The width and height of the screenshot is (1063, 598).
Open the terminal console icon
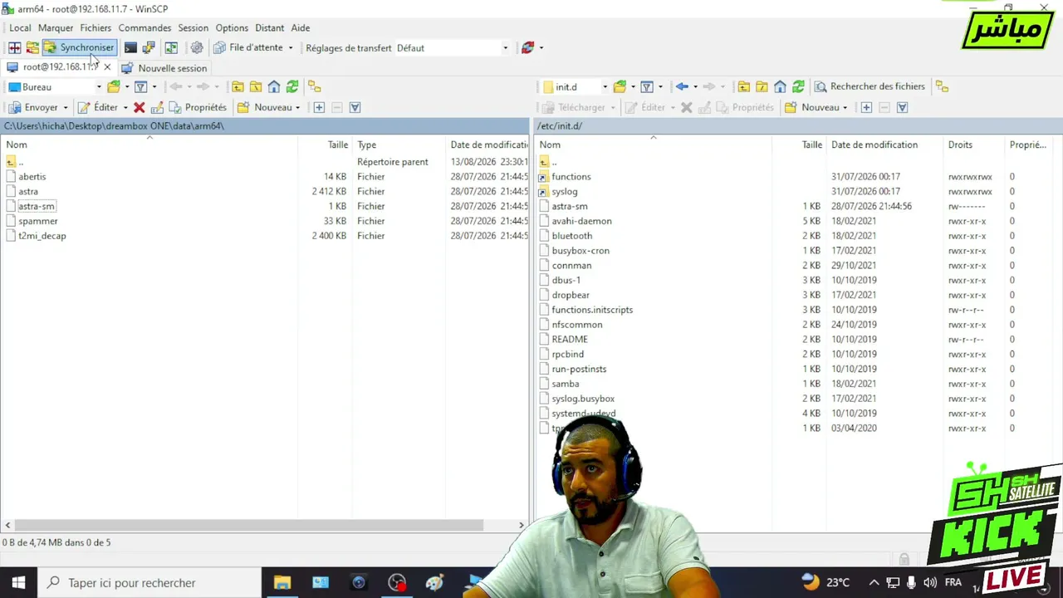tap(130, 47)
